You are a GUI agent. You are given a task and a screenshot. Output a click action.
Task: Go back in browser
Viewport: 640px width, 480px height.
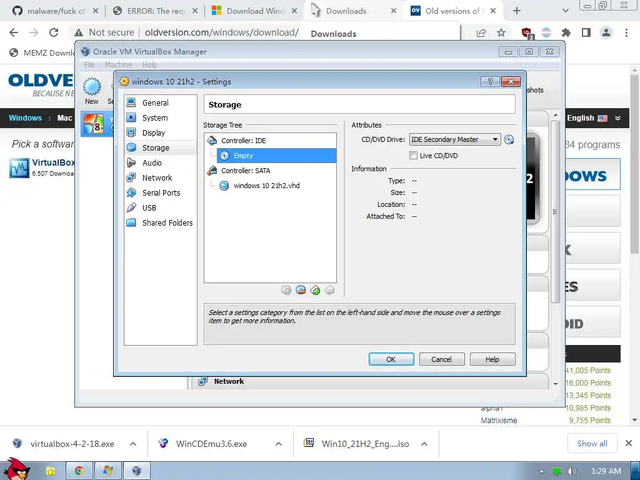14,32
